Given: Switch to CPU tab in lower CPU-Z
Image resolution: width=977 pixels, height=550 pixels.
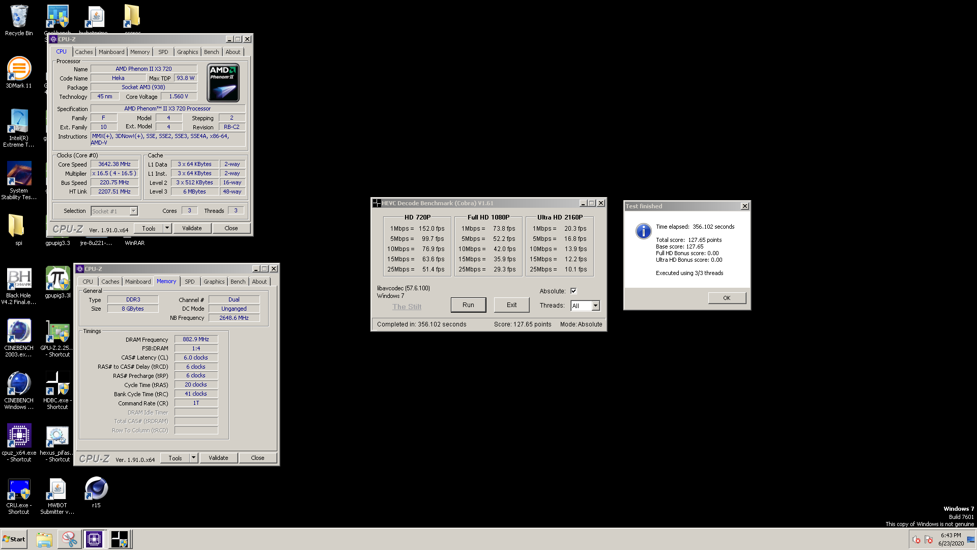Looking at the screenshot, I should (88, 282).
